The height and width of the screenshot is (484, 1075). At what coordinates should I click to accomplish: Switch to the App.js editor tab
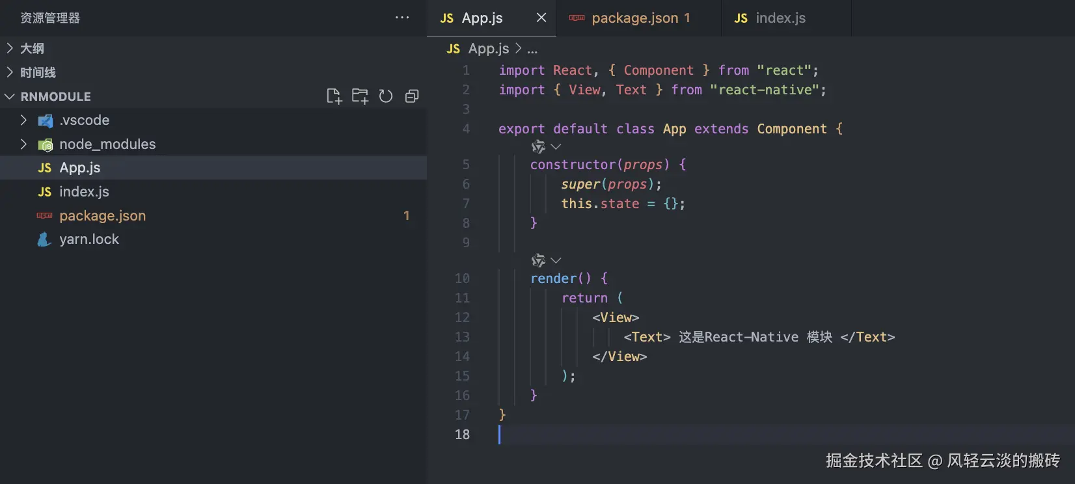click(491, 18)
